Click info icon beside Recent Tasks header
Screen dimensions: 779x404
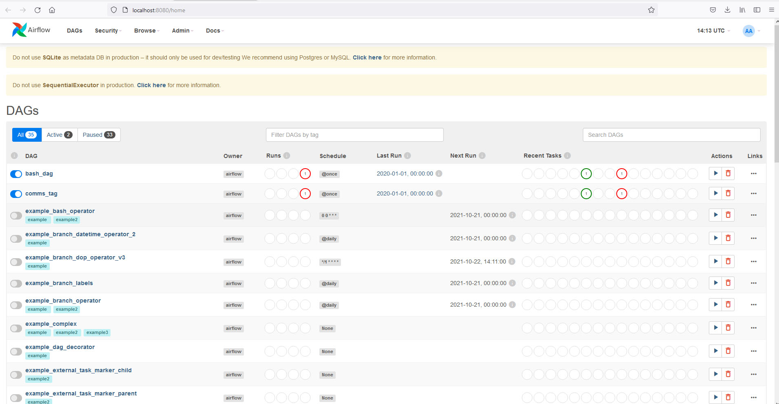click(x=567, y=156)
